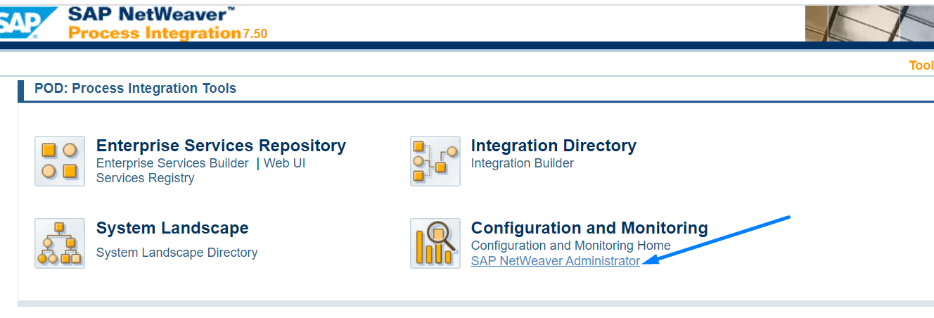This screenshot has width=934, height=318.
Task: Click the Configuration and Monitoring icon
Action: click(x=435, y=243)
